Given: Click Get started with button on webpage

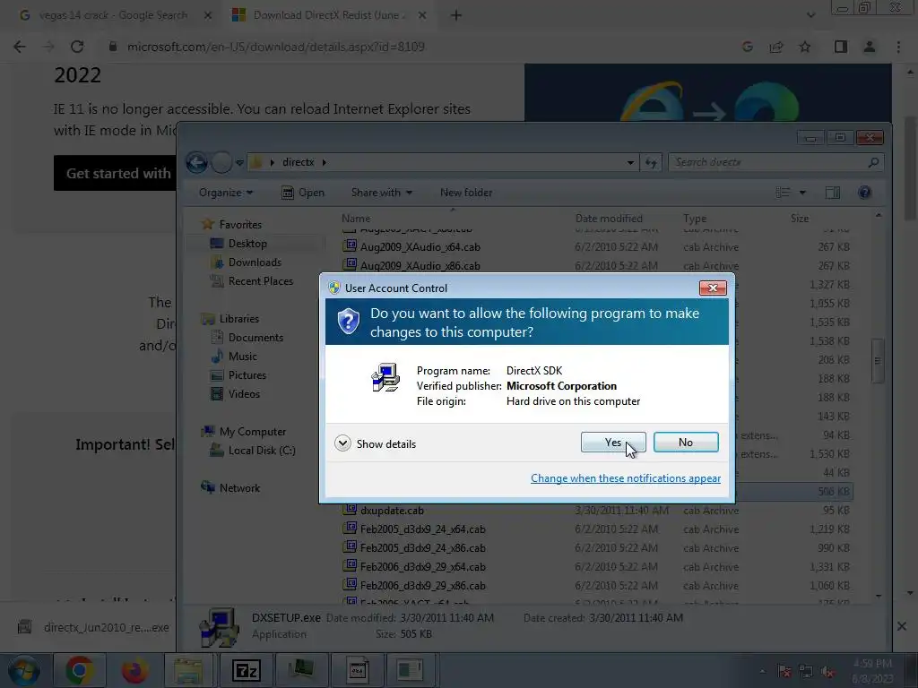Looking at the screenshot, I should [x=116, y=173].
